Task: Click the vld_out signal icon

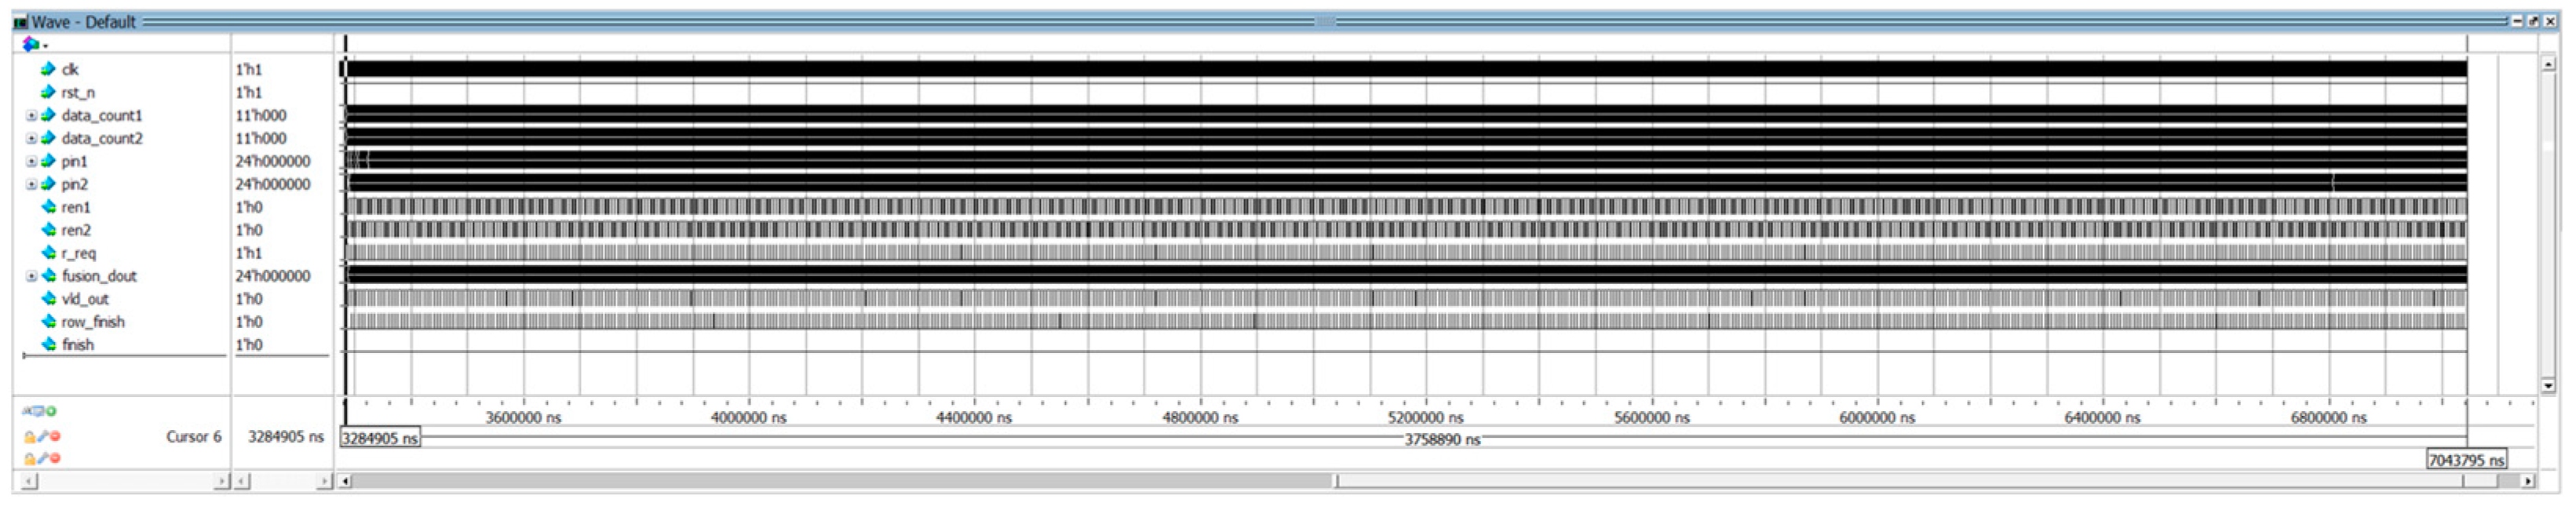Action: [x=48, y=299]
